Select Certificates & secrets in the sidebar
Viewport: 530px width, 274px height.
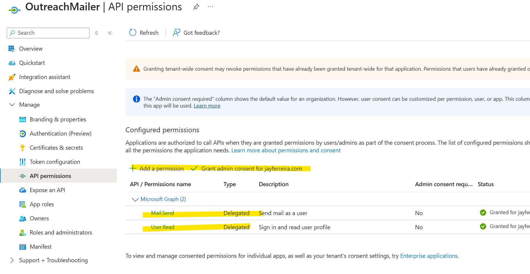(56, 148)
